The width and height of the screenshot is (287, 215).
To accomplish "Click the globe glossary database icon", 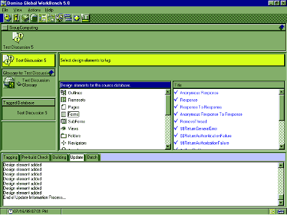I will pyautogui.click(x=9, y=83).
